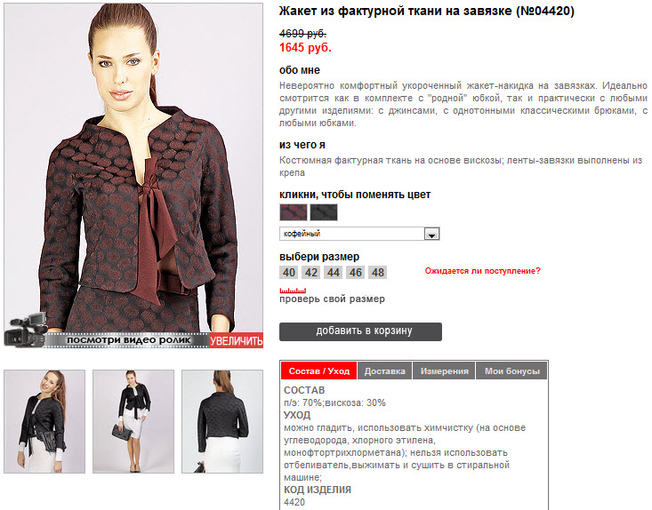Click the video camera icon on the photo
The image size is (652, 510).
coord(26,331)
